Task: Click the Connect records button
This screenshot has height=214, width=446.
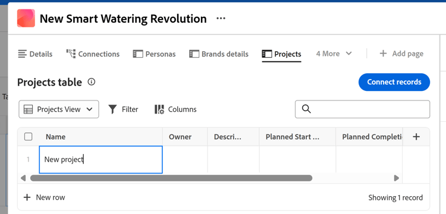Action: [x=394, y=82]
